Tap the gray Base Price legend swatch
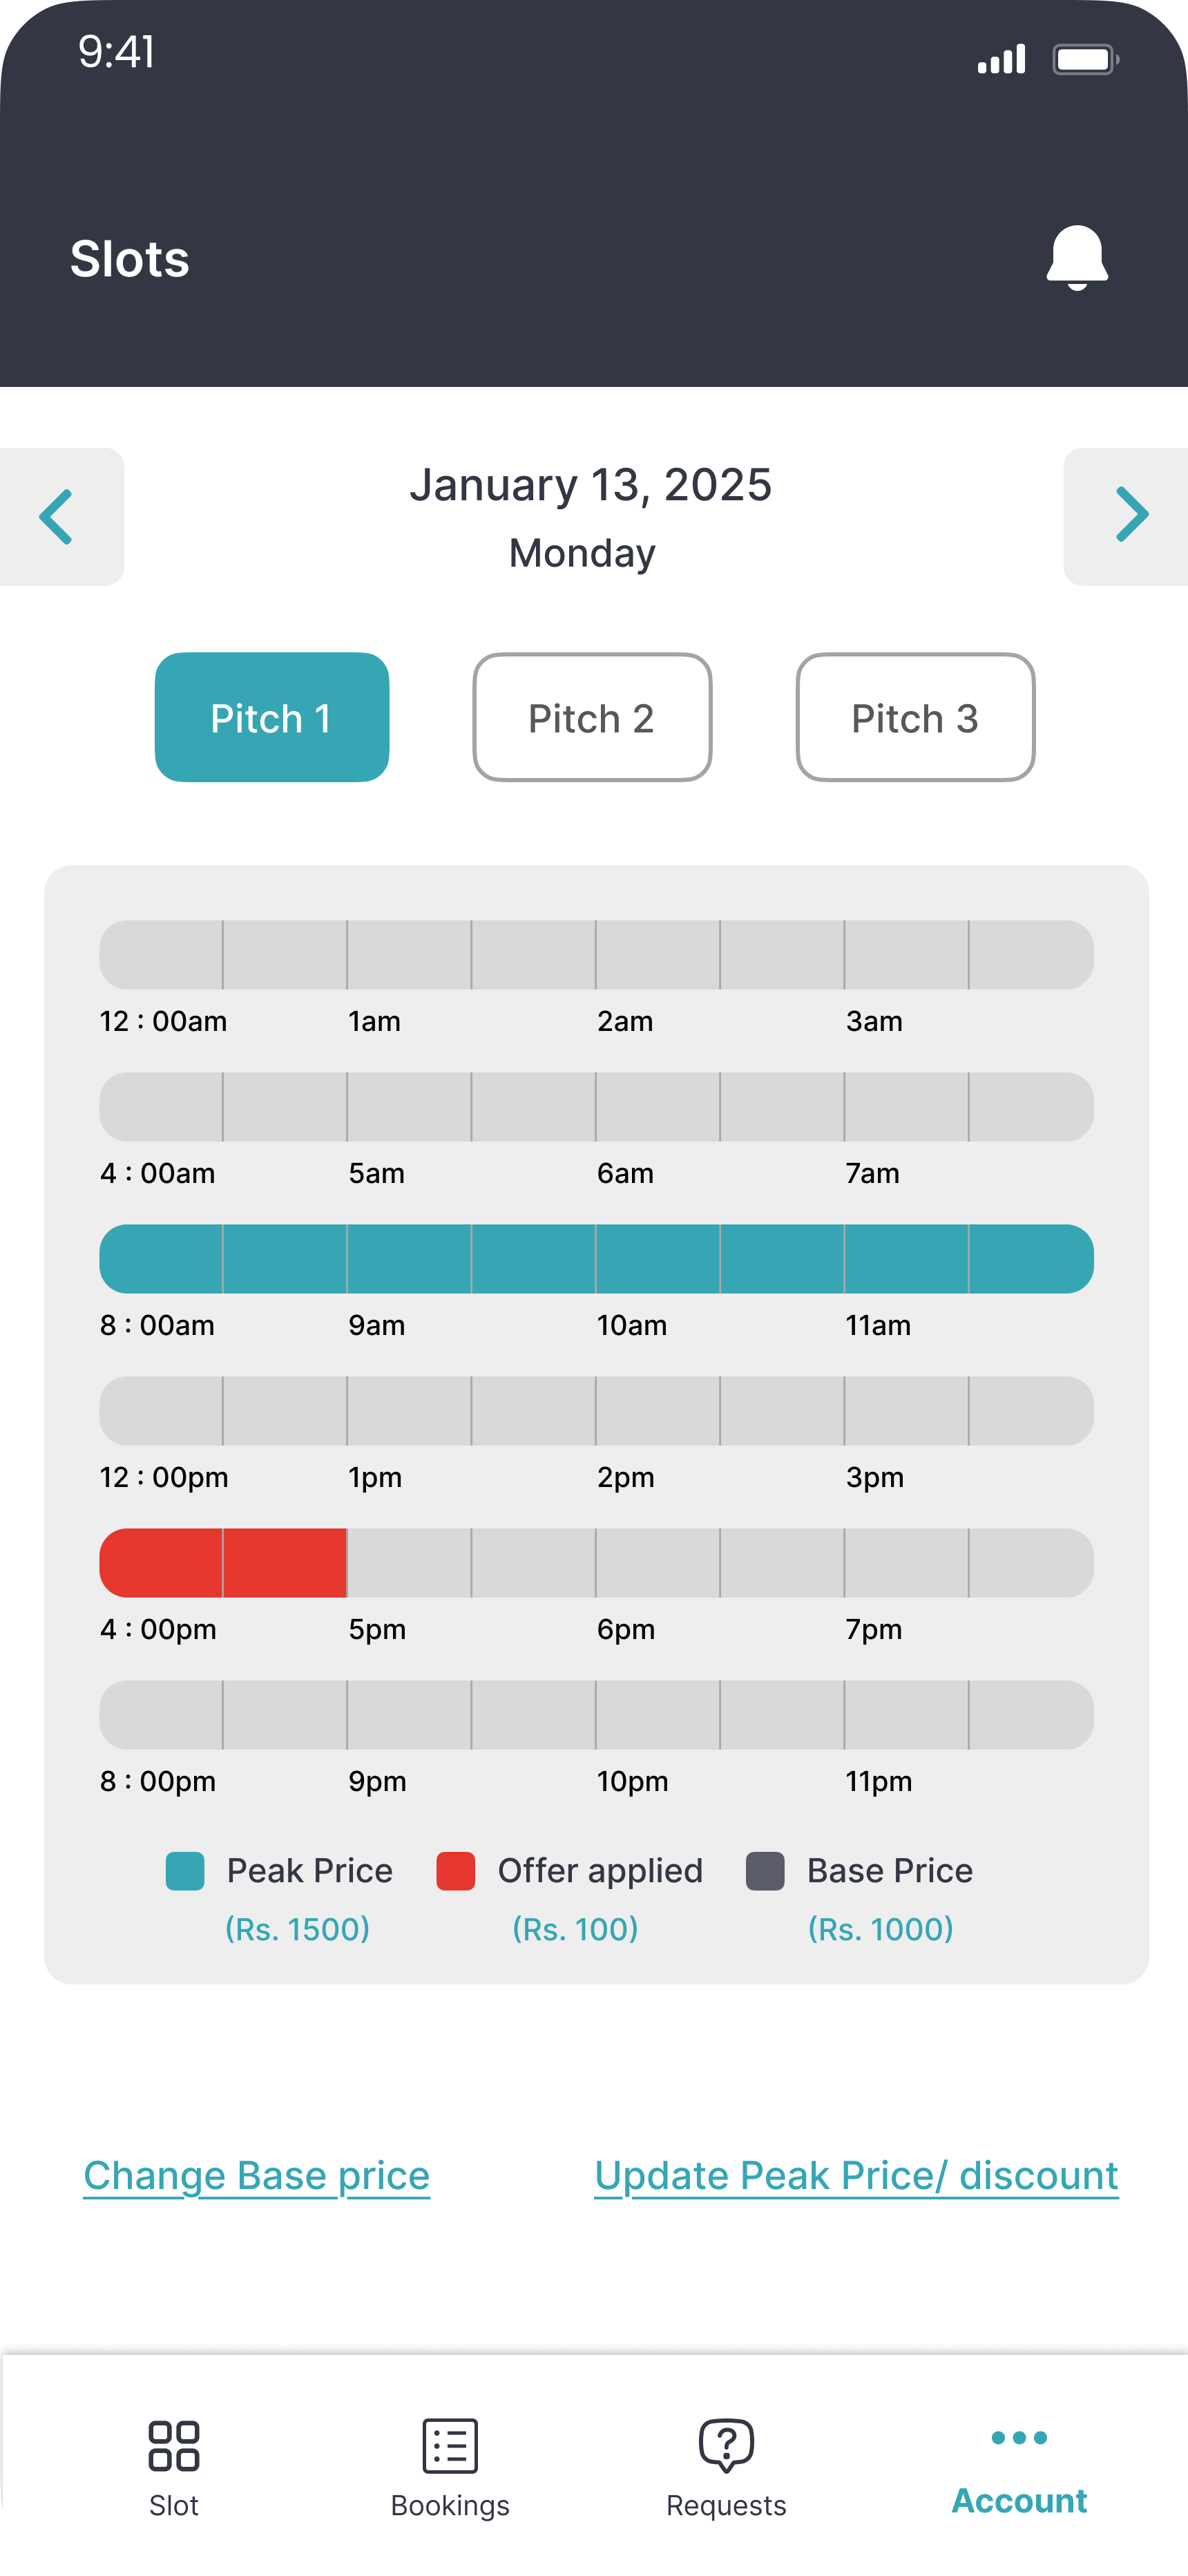 click(x=765, y=1871)
